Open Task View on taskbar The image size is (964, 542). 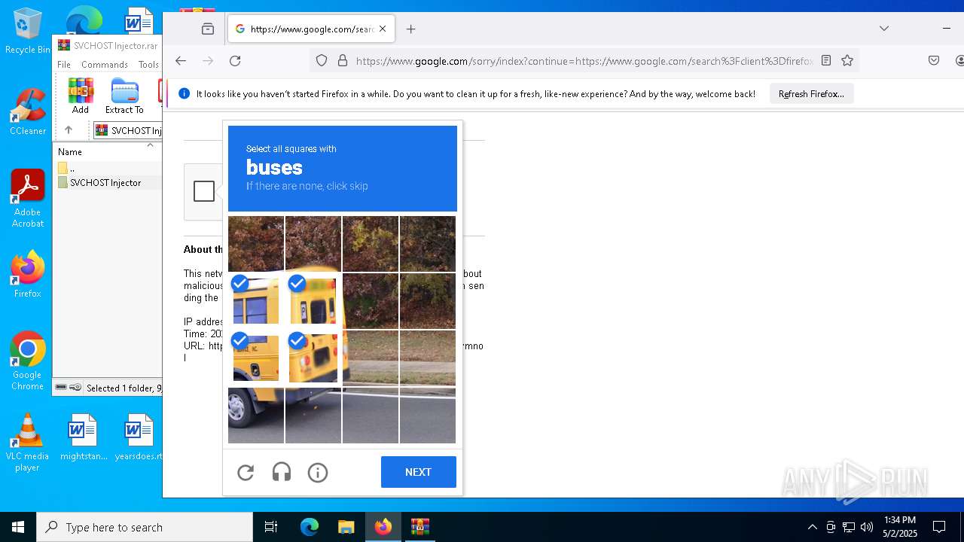tap(271, 527)
